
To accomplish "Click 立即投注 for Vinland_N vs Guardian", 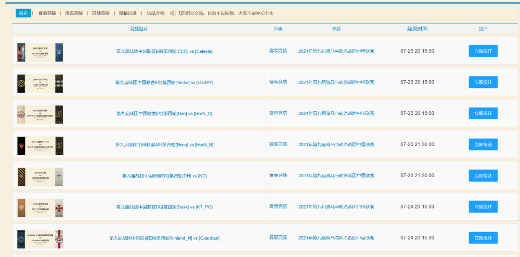I will (x=483, y=238).
